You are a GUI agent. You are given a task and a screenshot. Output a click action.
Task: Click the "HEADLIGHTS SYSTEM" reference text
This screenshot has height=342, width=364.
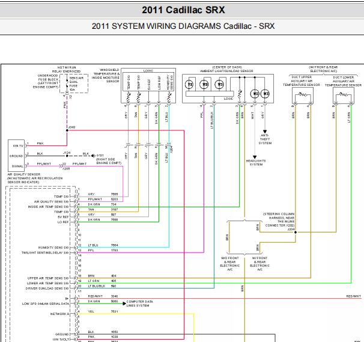(x=256, y=163)
